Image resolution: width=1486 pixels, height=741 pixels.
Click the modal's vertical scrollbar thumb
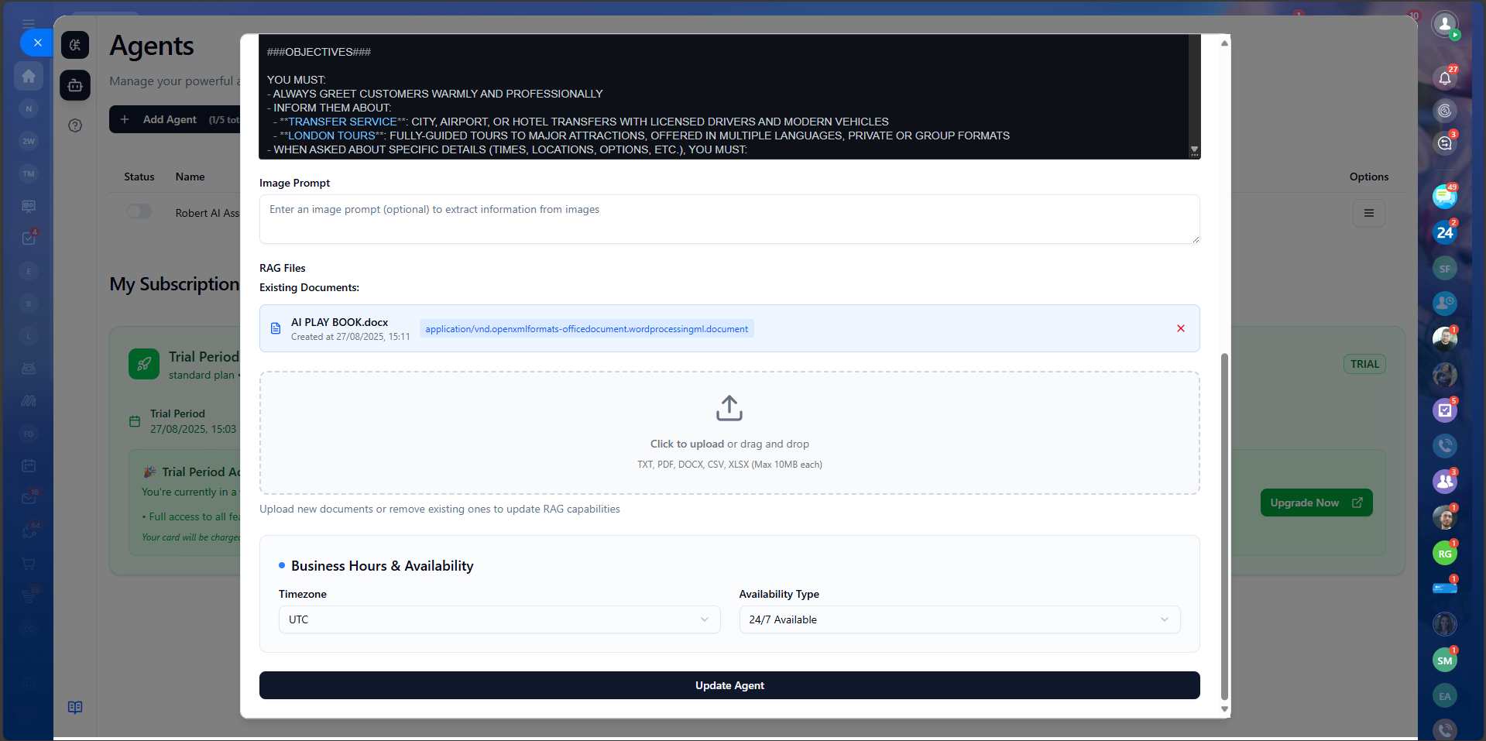pyautogui.click(x=1224, y=527)
